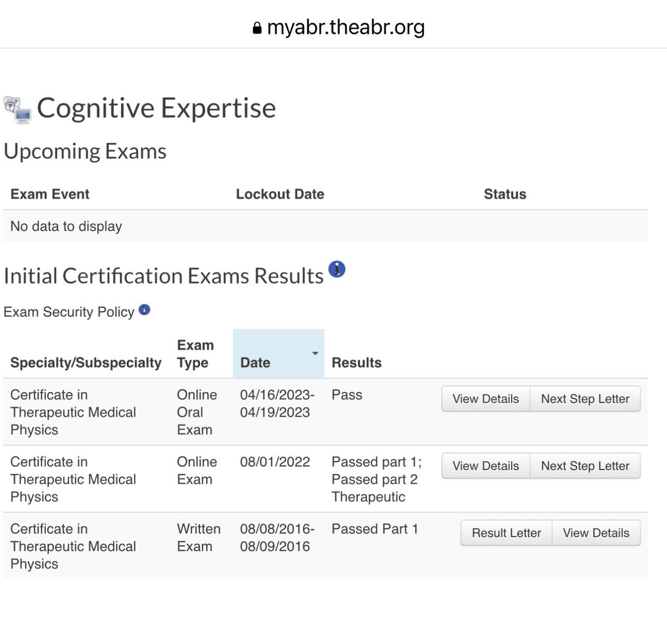Click Certificate in Therapeutic Medical Physics, written exam row
667x643 pixels.
tap(73, 546)
